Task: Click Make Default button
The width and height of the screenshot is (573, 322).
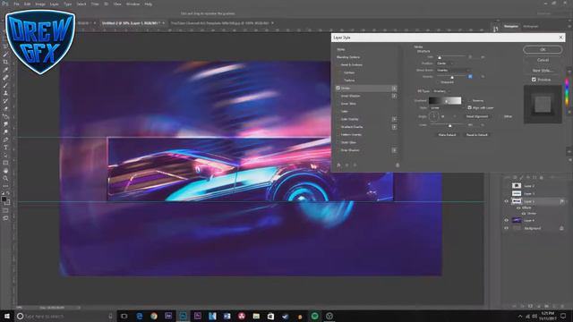Action: click(447, 135)
